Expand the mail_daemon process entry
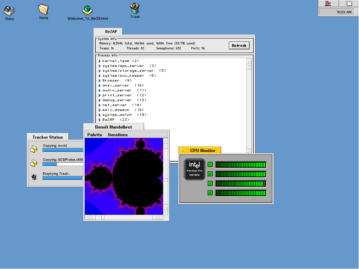 [x=100, y=110]
